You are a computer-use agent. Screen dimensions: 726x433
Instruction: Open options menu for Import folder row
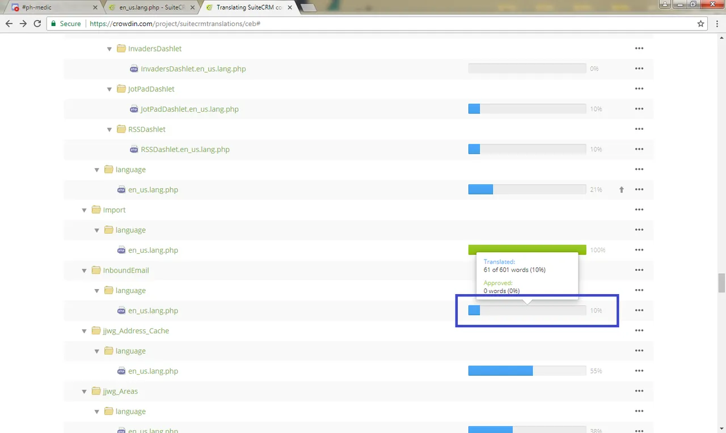pos(639,210)
